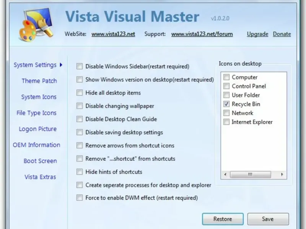Tick Internet Explorer desktop icon option

(226, 122)
